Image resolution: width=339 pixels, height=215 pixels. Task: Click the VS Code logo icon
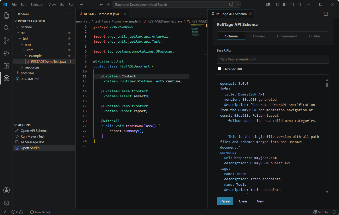5,4
